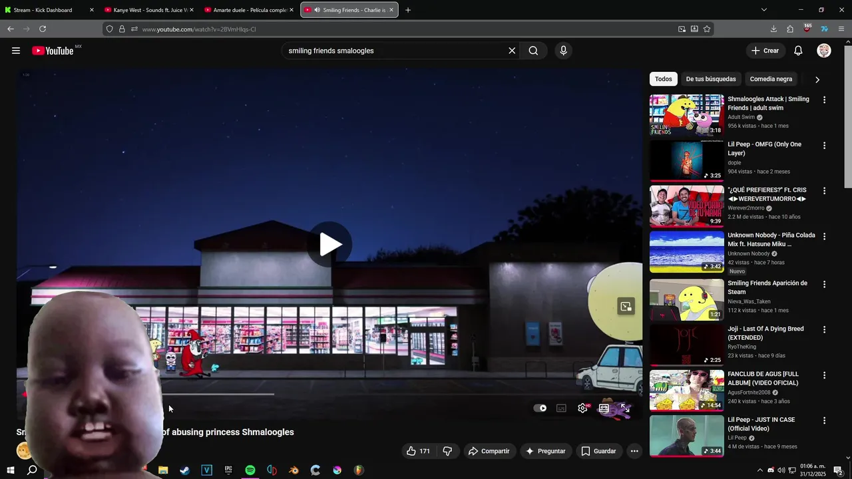Open a new browser tab with plus

(x=408, y=10)
